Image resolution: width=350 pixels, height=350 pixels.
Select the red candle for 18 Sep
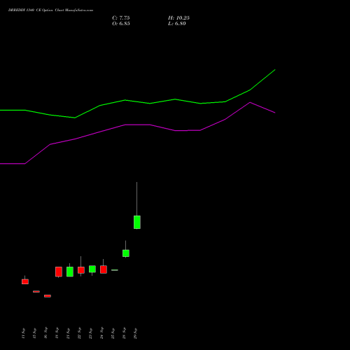click(59, 272)
